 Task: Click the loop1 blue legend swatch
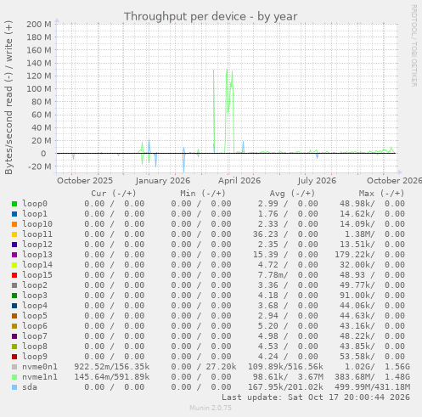[14, 214]
